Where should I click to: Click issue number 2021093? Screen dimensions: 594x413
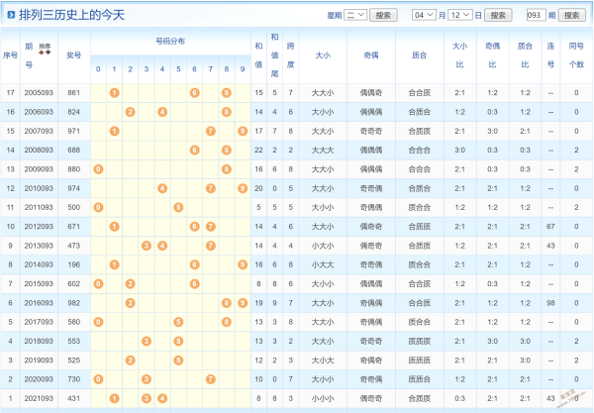coord(39,398)
